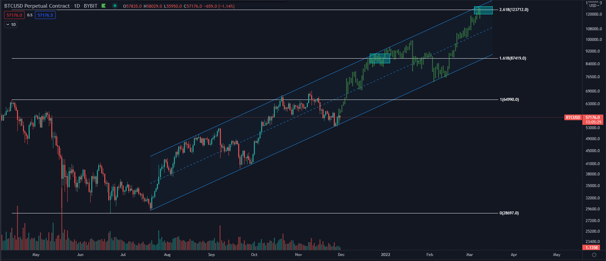Click the red volume label 1.135B
Image resolution: width=606 pixels, height=261 pixels.
590,248
